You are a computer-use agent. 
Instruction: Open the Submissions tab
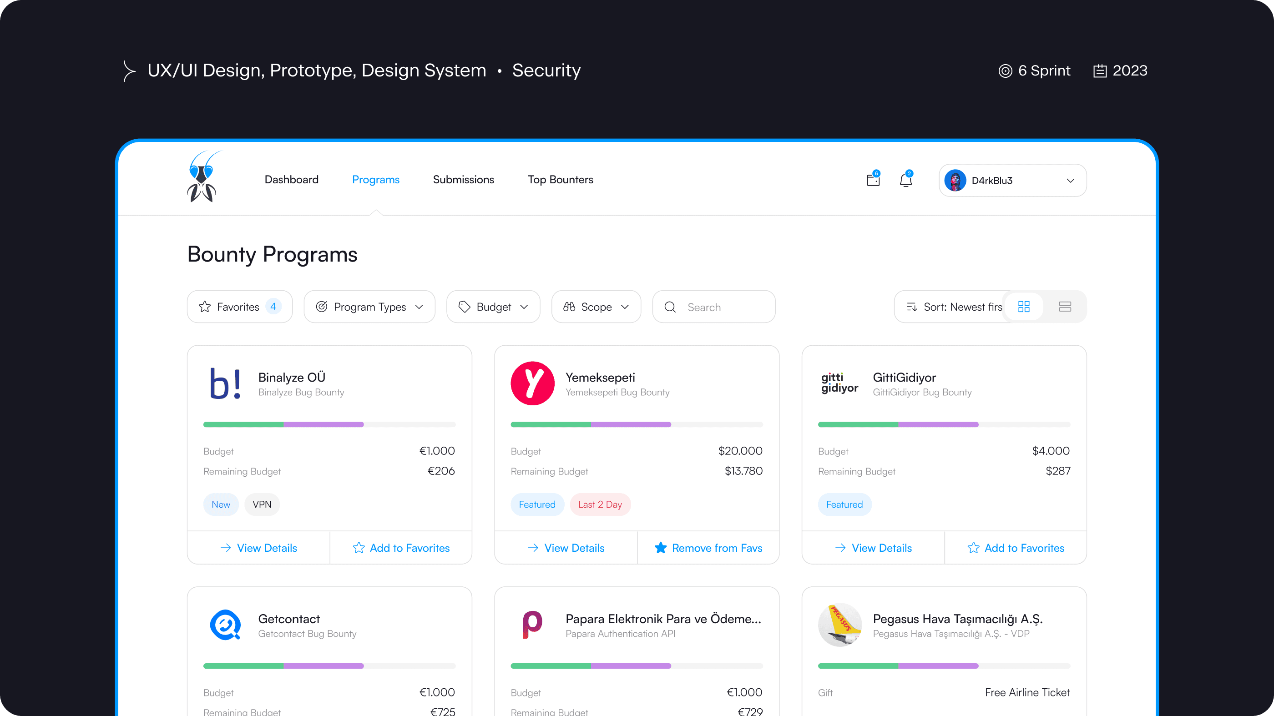[463, 180]
